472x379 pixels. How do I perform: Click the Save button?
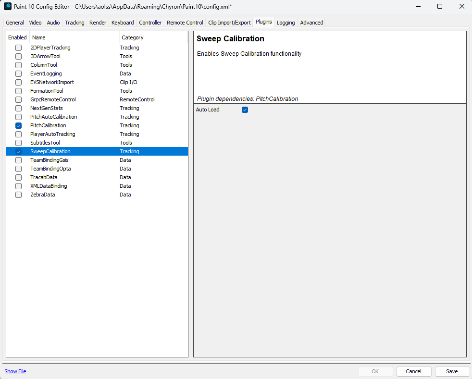pos(452,371)
